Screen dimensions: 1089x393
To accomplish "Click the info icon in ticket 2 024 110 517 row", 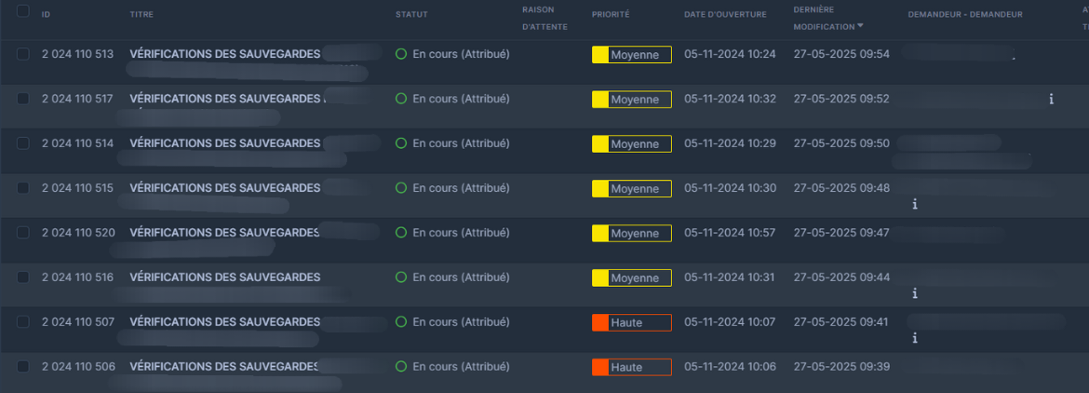I will coord(1051,99).
